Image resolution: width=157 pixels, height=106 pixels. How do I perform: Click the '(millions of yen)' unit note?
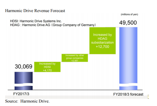tap(129, 14)
